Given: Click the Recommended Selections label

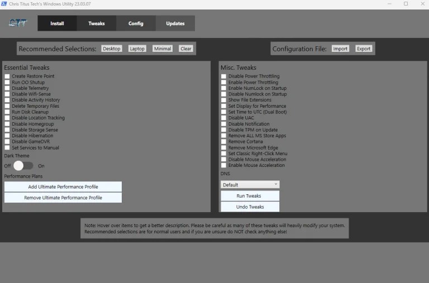Looking at the screenshot, I should click(58, 49).
